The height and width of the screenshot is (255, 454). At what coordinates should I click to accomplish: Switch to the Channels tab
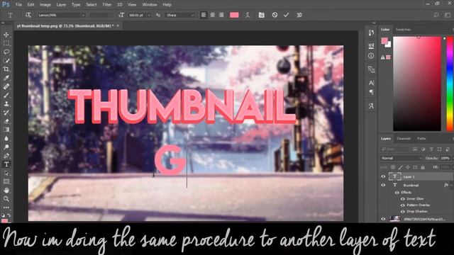tap(404, 139)
